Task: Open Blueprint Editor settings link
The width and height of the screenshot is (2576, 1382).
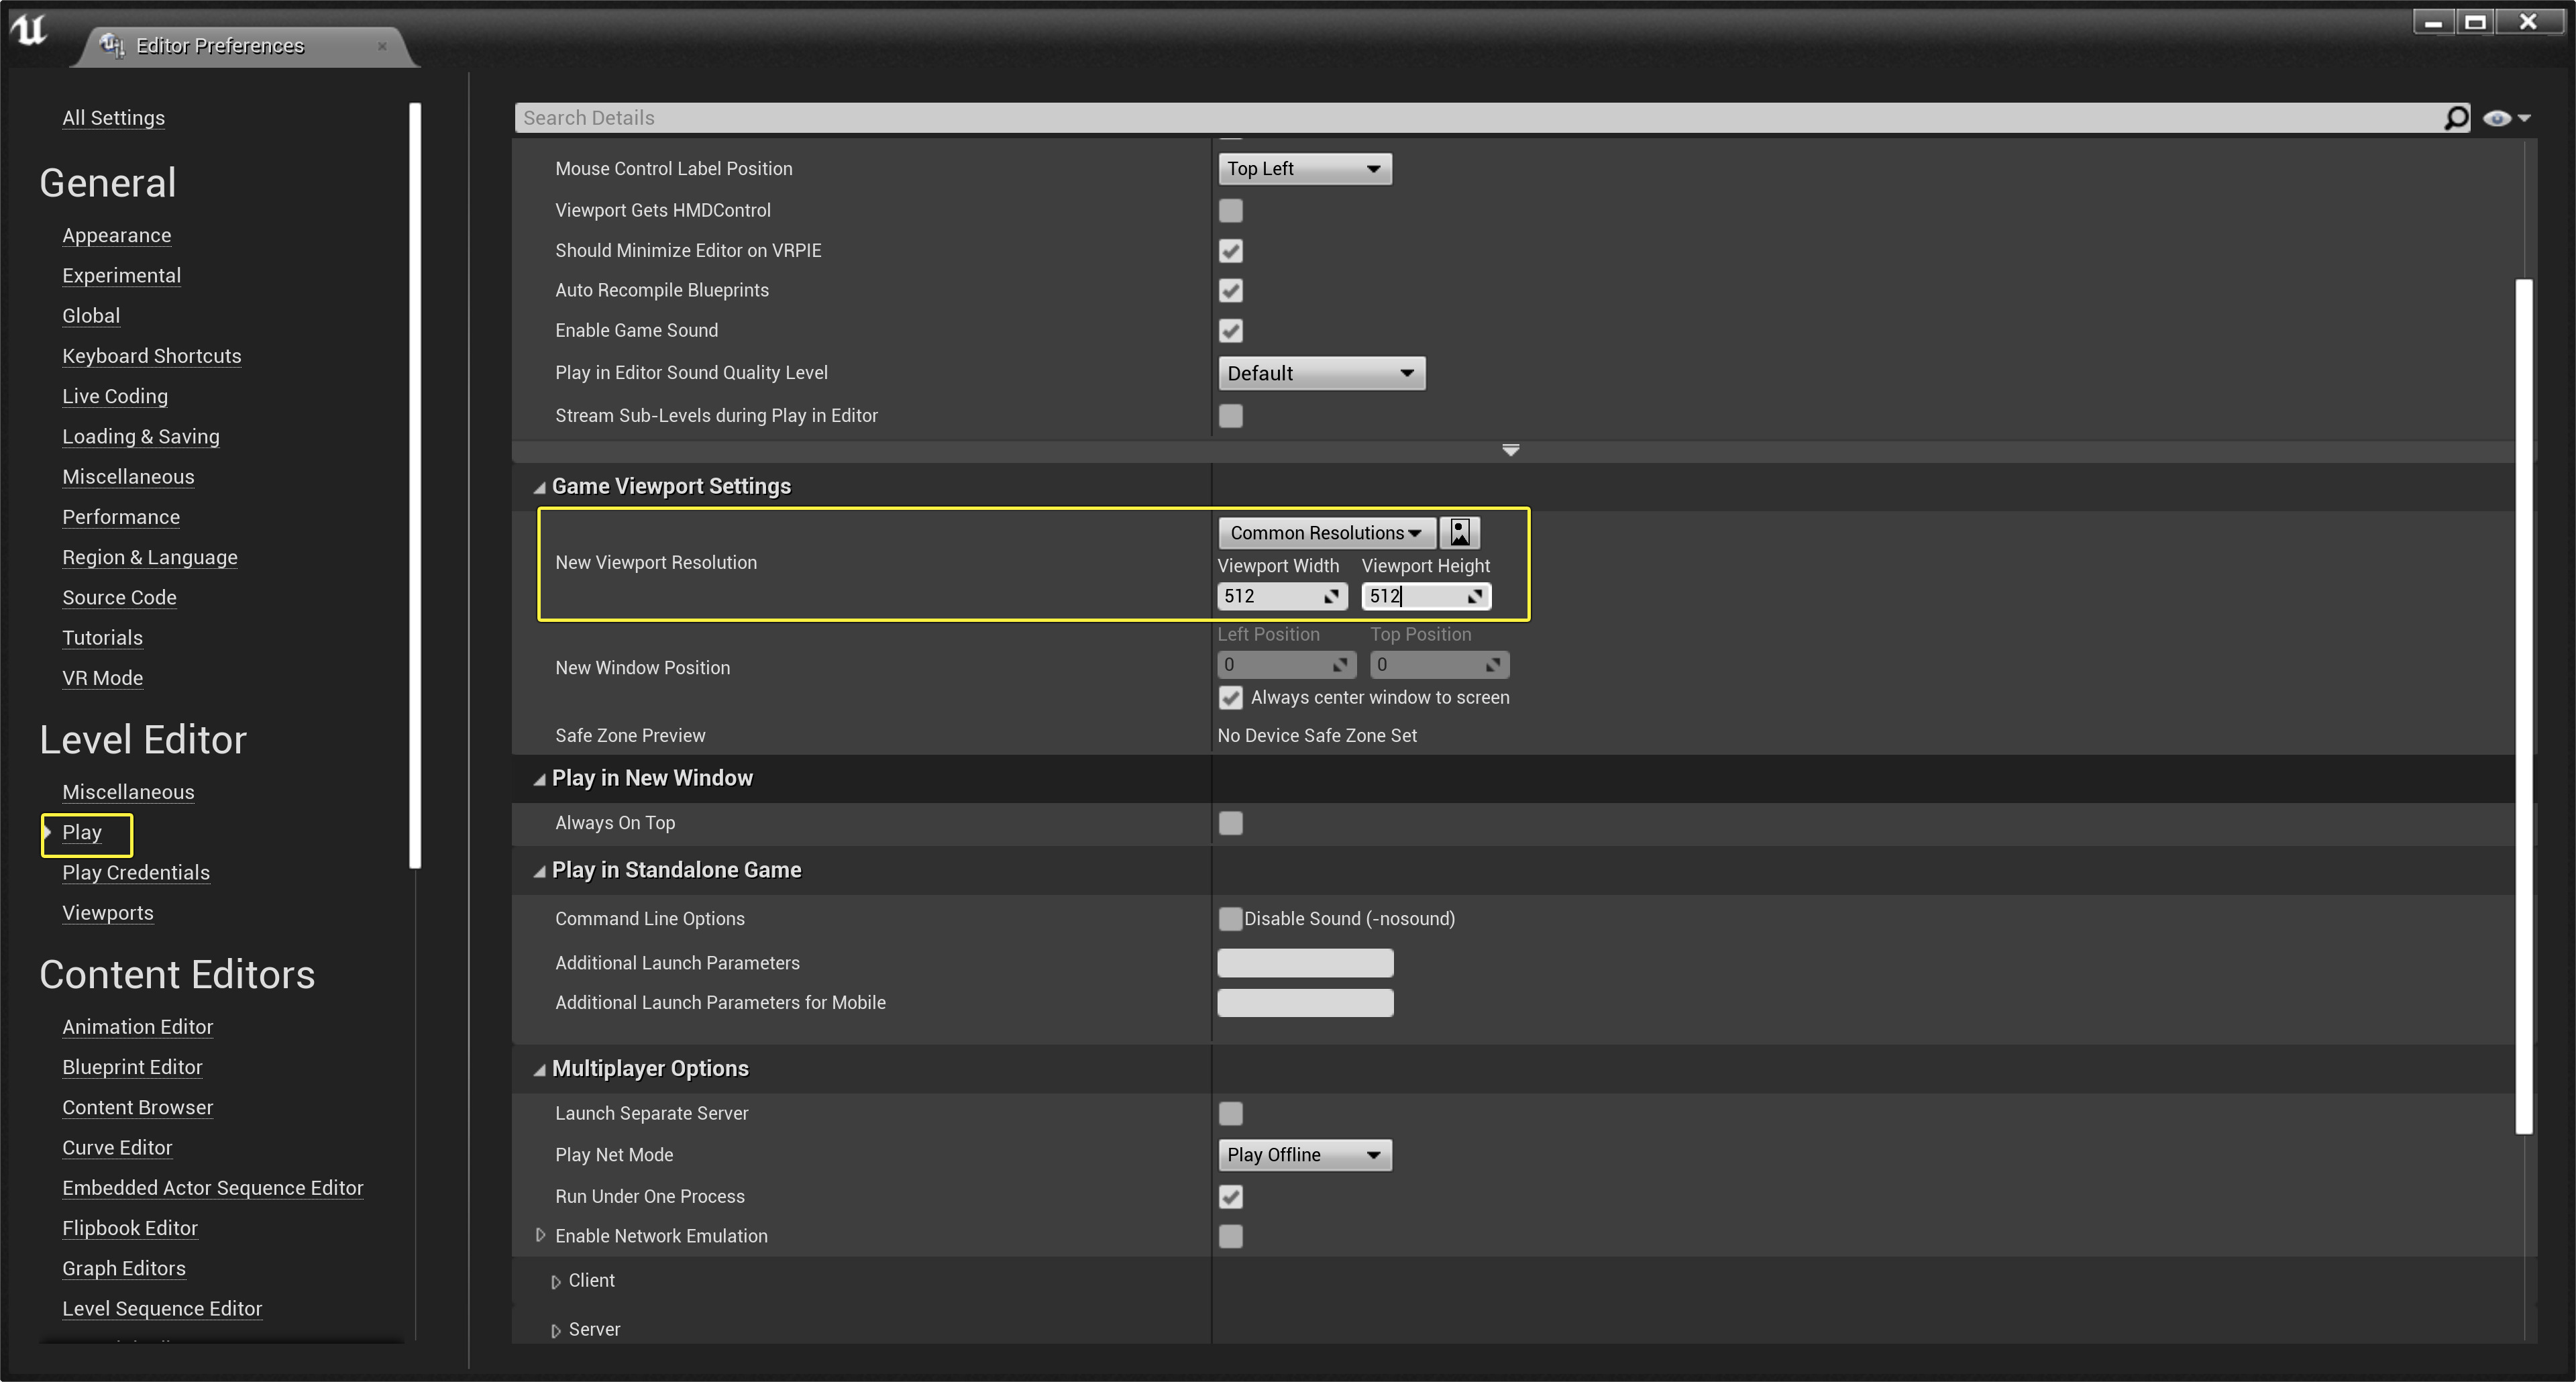Action: pos(132,1067)
